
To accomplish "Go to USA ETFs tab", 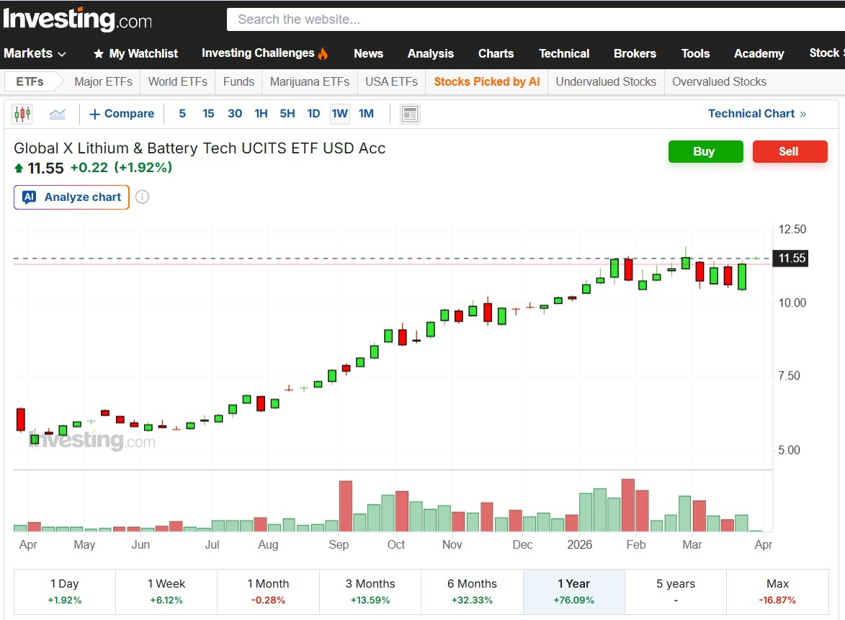I will point(391,82).
